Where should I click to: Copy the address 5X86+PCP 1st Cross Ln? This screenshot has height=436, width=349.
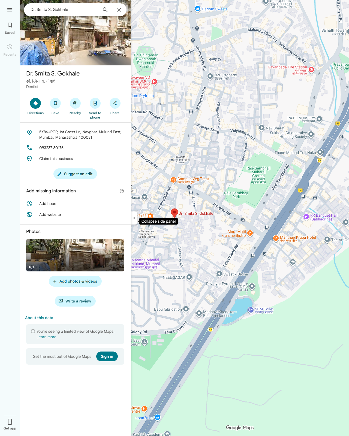pyautogui.click(x=75, y=135)
